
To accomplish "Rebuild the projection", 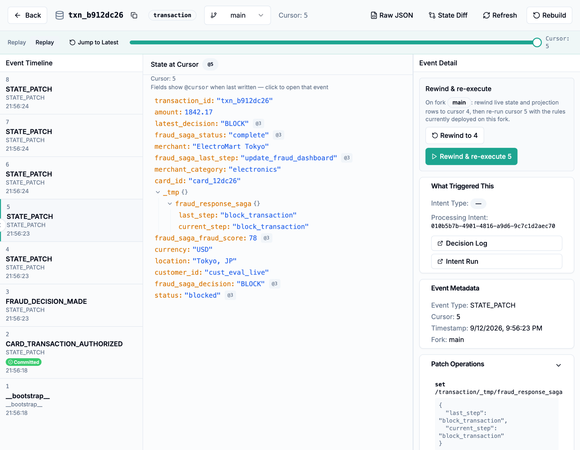I will 549,15.
